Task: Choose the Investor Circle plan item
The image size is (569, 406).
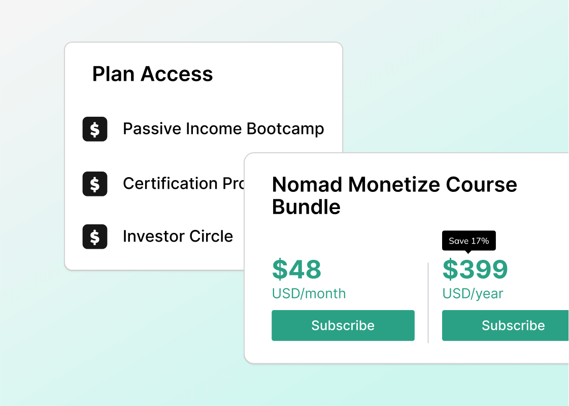Action: [178, 236]
